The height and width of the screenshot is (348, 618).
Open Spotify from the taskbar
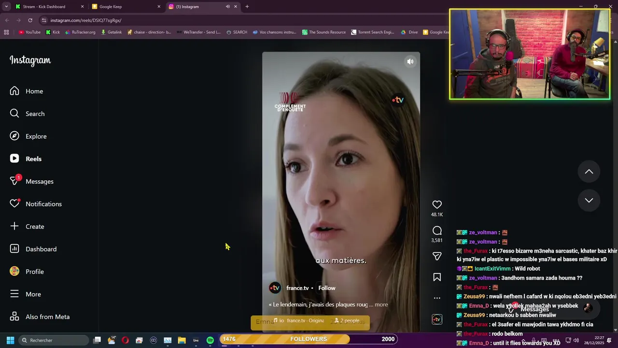210,340
